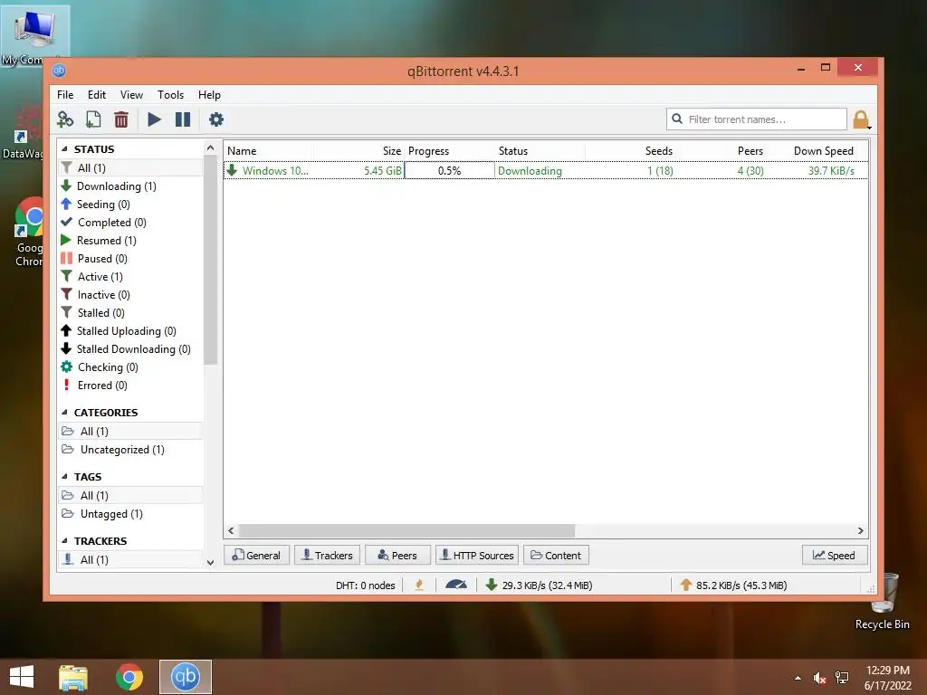Image resolution: width=927 pixels, height=695 pixels.
Task: Lock the qBittorrent UI padlock icon
Action: click(861, 119)
